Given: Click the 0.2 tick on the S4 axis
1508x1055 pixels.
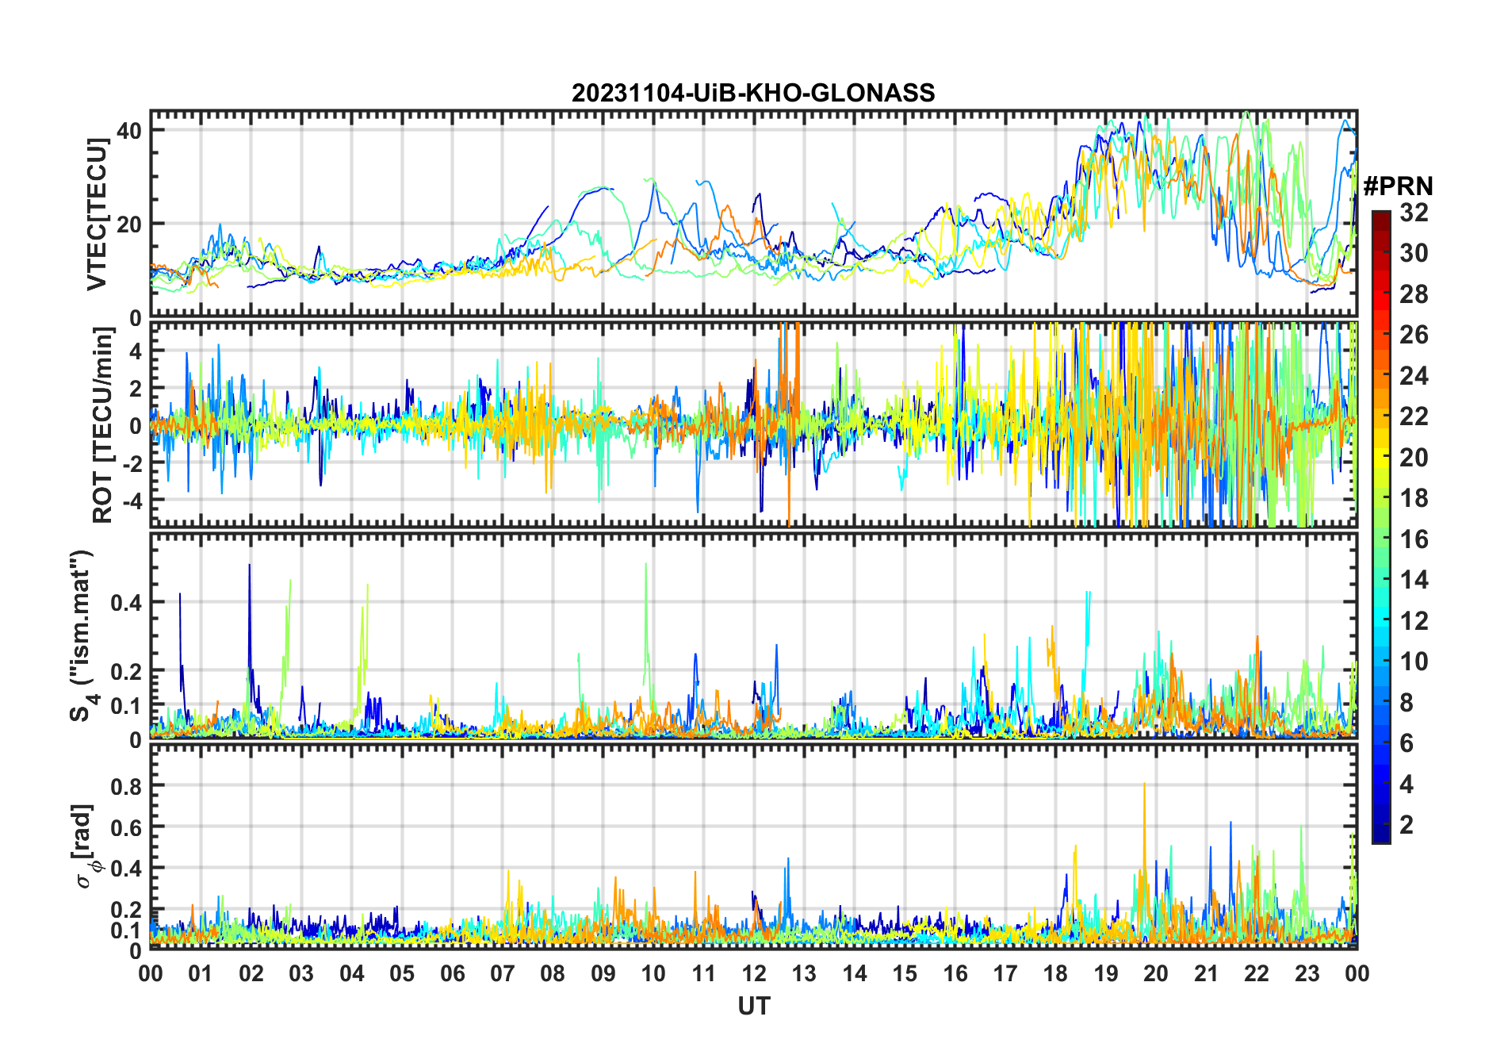Looking at the screenshot, I should pos(126,671).
